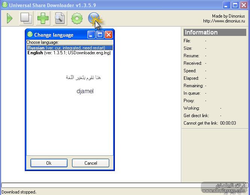Click the 'Choose language:' label

click(42, 42)
